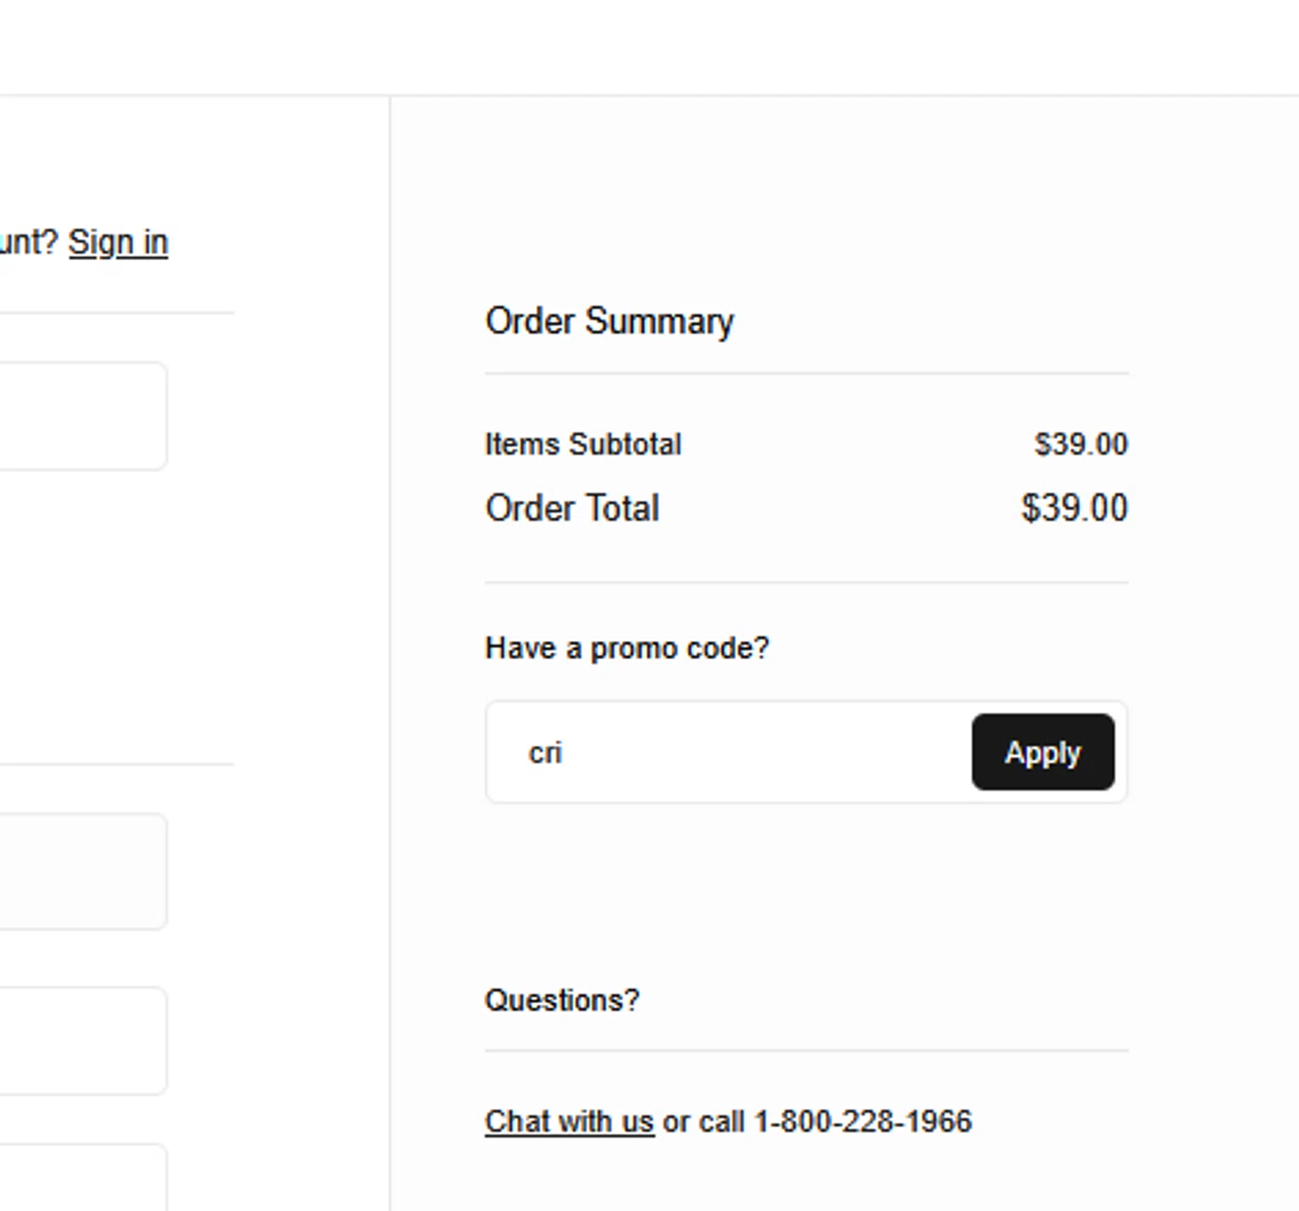
Task: Click the truncated "unt?" text beside Sign in
Action: (x=28, y=243)
